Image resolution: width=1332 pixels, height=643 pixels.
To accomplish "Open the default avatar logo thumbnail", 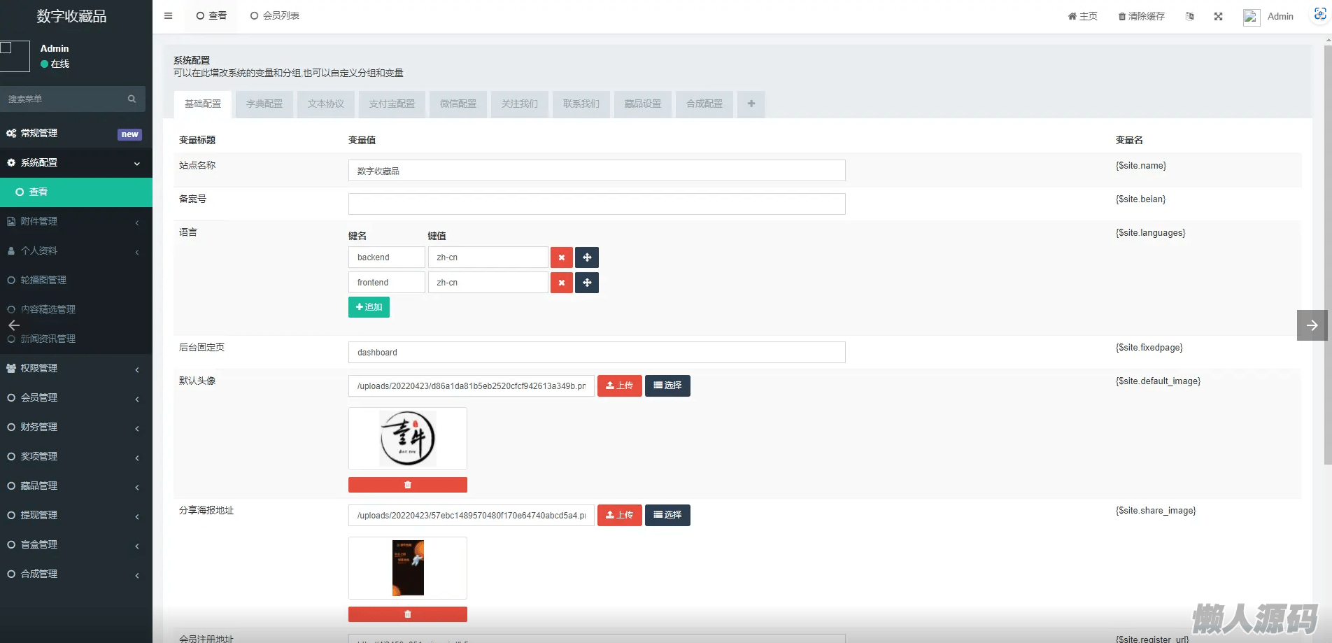I will pyautogui.click(x=408, y=439).
